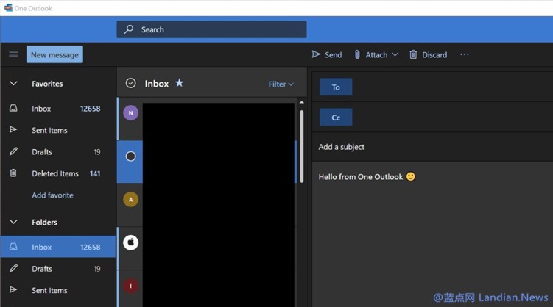Image resolution: width=553 pixels, height=307 pixels.
Task: Click the Add favorite link
Action: point(52,195)
